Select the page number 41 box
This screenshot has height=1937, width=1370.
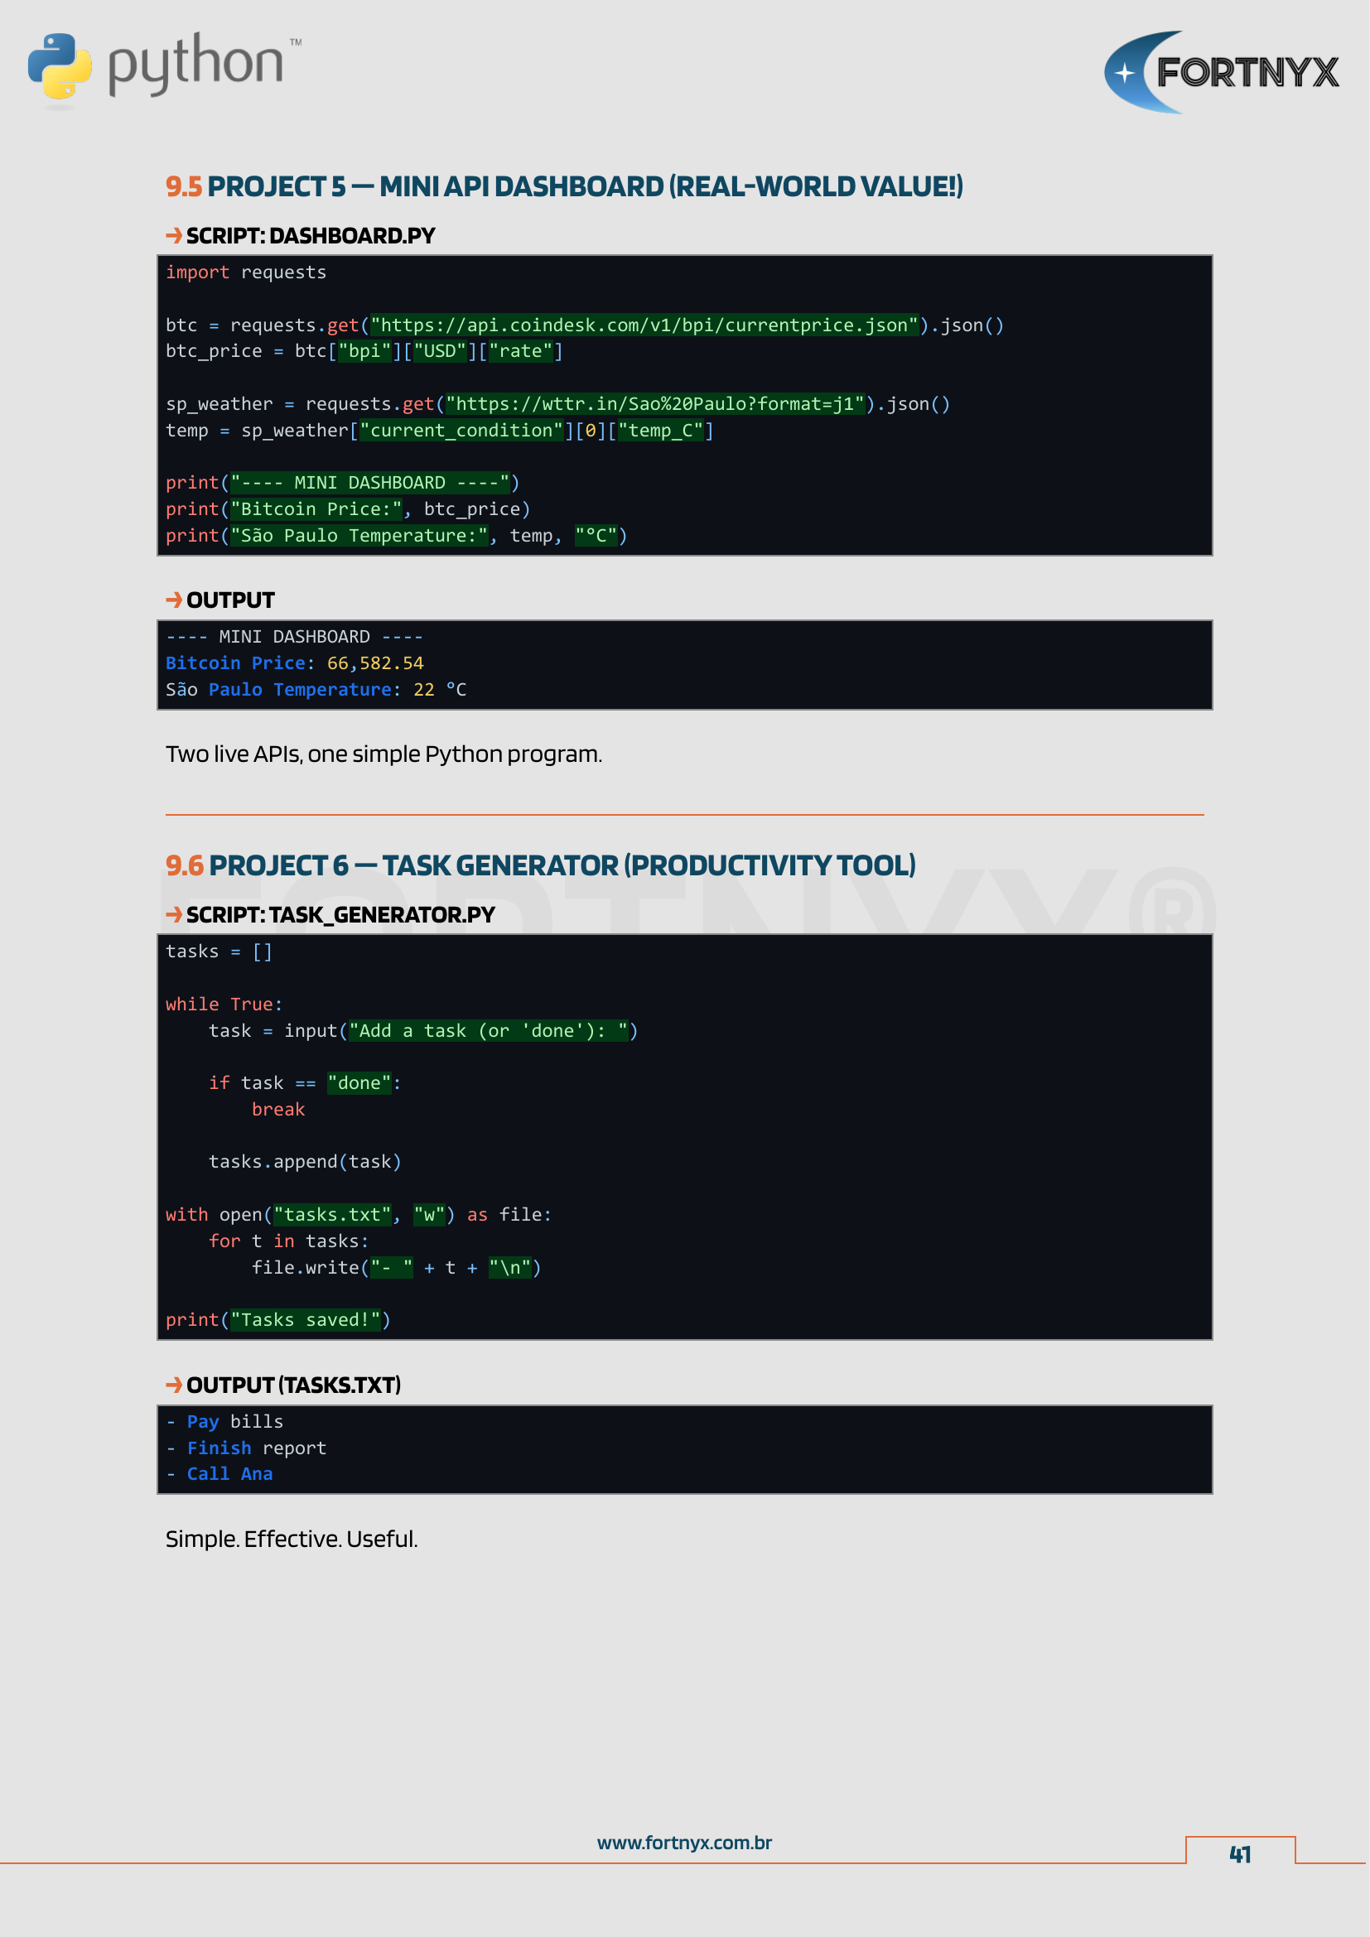point(1239,1853)
